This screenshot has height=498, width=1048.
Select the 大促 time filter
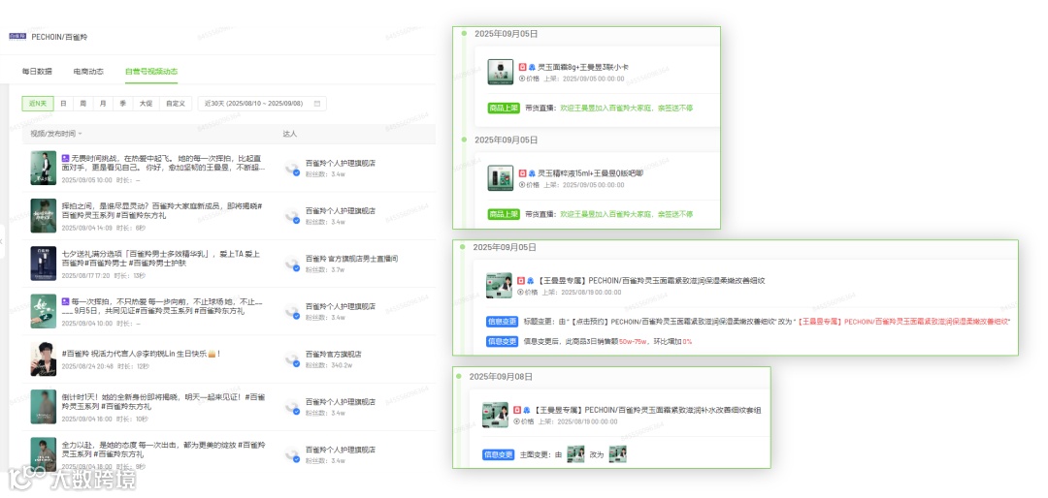click(x=146, y=104)
